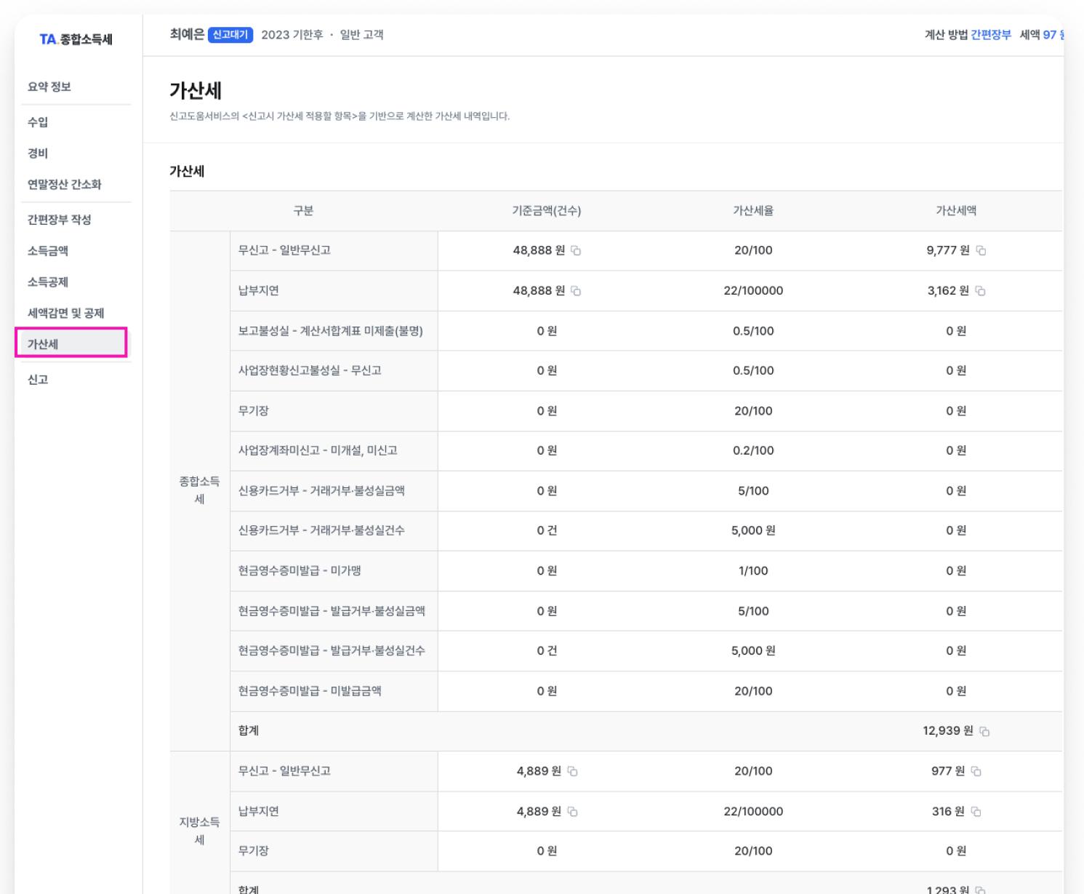Copy 종합소득세 합계 12,939 원
This screenshot has width=1084, height=894.
(984, 731)
